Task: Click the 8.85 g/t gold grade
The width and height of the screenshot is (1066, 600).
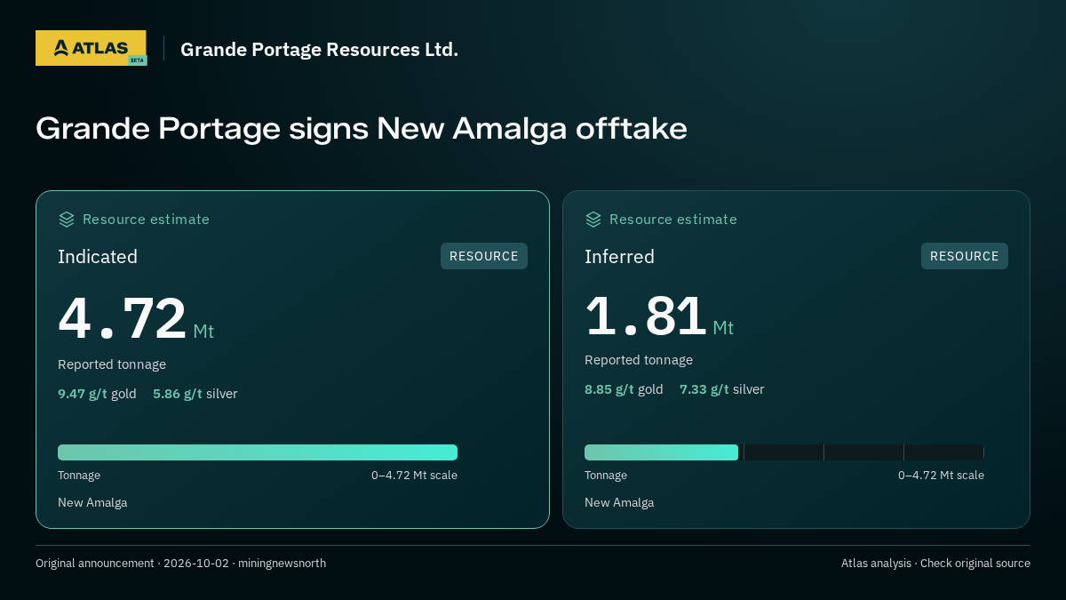Action: (x=624, y=389)
